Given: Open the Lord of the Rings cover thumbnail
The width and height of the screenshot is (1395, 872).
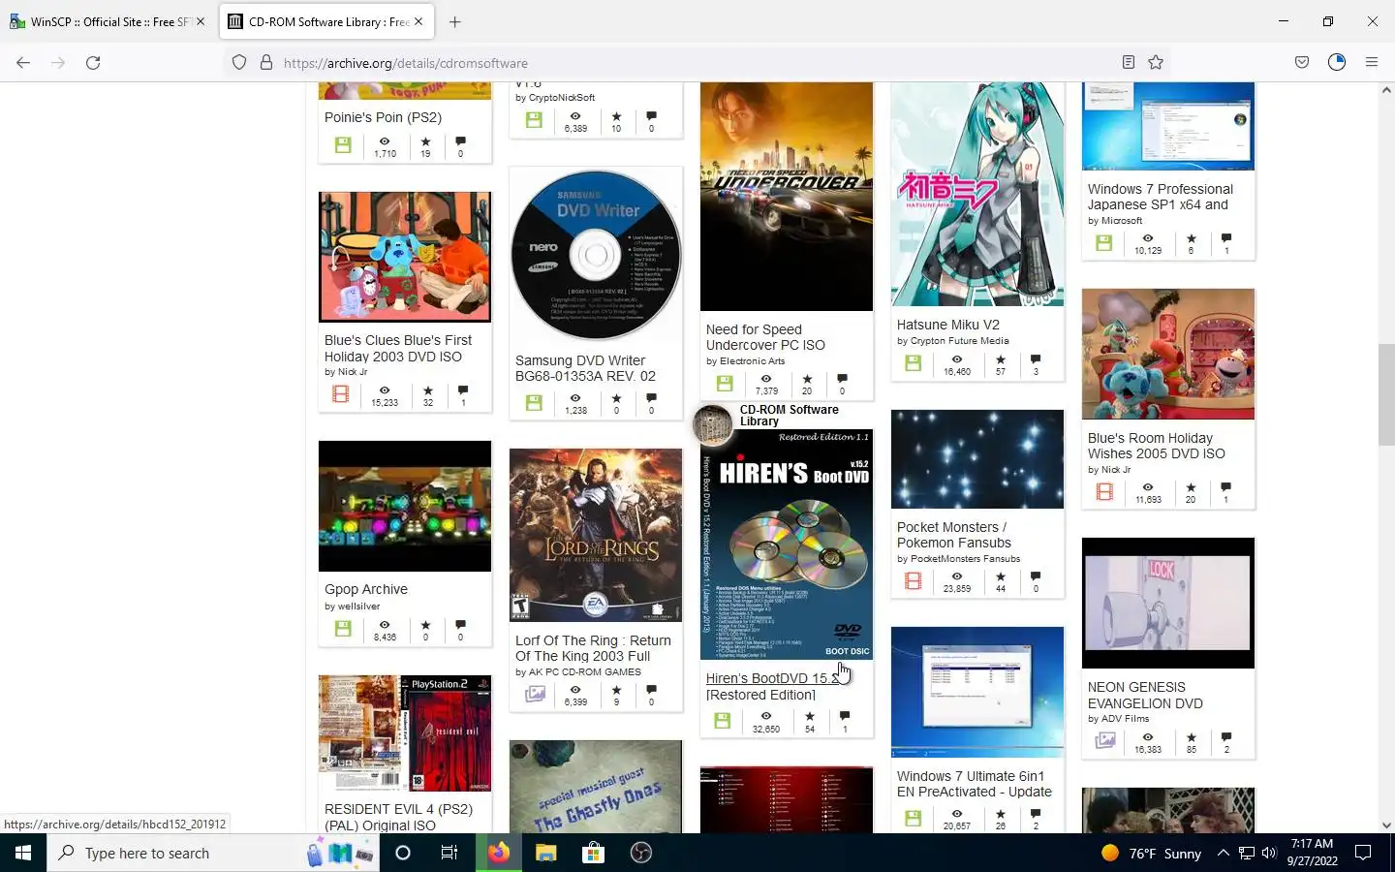Looking at the screenshot, I should (596, 535).
